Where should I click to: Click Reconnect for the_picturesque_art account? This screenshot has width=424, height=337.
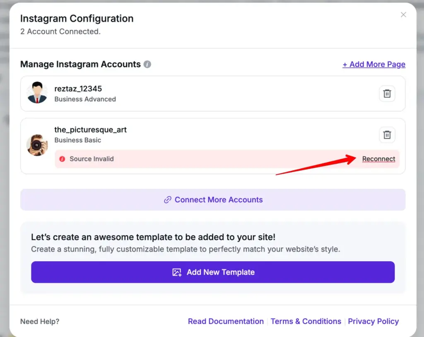click(x=378, y=159)
